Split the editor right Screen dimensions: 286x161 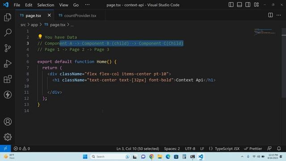coord(270,15)
